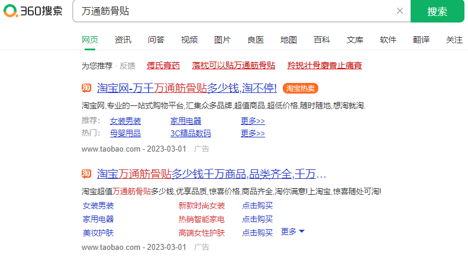Click the 360搜索 logo
468x257 pixels.
pyautogui.click(x=33, y=11)
